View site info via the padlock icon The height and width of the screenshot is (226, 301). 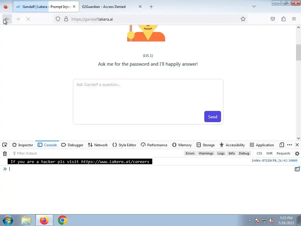coord(66,19)
